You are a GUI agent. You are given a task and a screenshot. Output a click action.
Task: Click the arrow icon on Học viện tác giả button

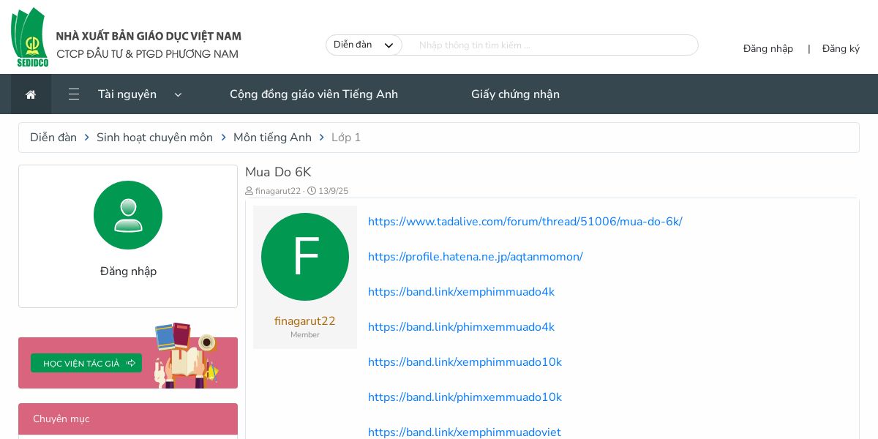click(131, 363)
